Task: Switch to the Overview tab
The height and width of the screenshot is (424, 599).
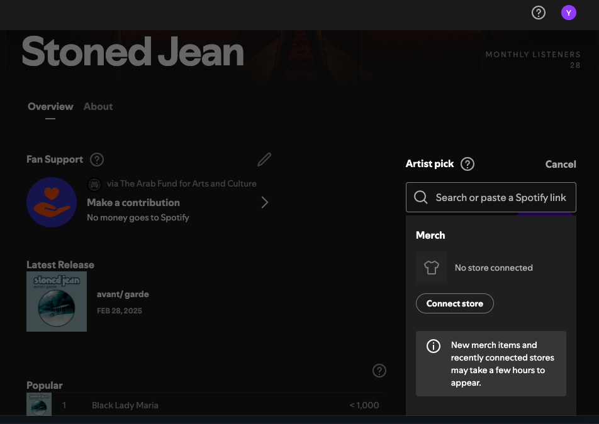Action: tap(50, 106)
